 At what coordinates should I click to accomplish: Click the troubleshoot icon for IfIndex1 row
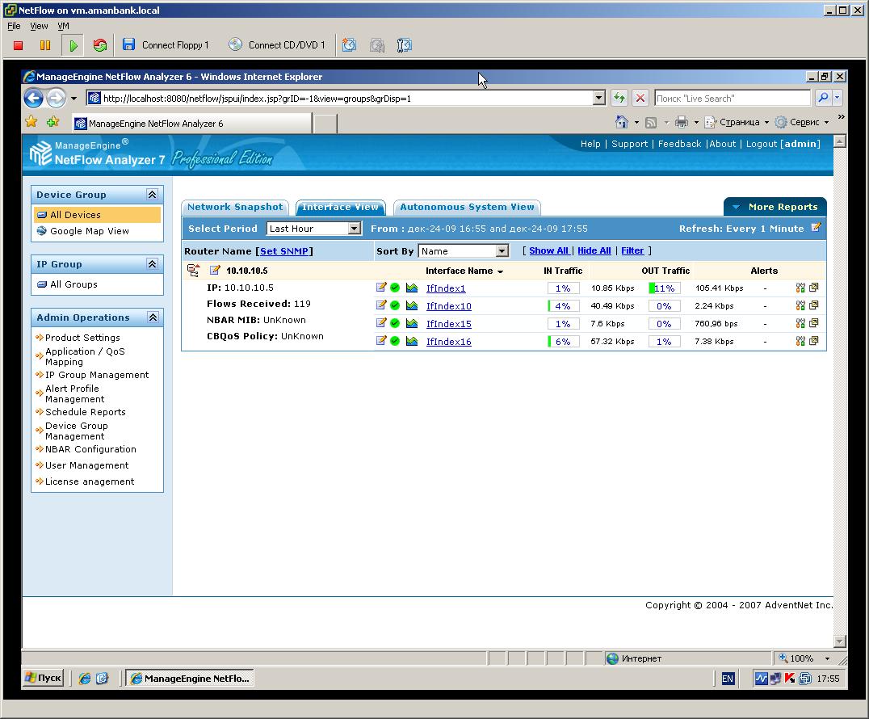tap(800, 288)
